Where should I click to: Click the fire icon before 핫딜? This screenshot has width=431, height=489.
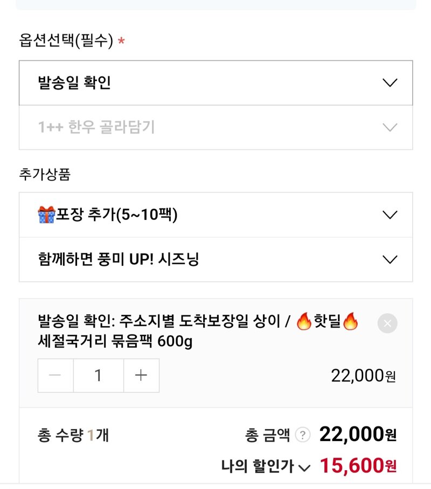click(304, 321)
